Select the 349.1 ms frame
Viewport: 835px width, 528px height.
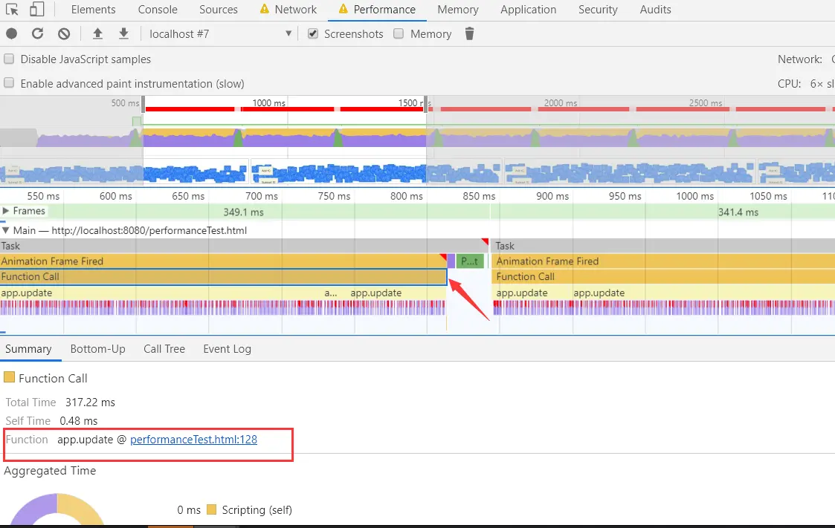click(x=243, y=212)
